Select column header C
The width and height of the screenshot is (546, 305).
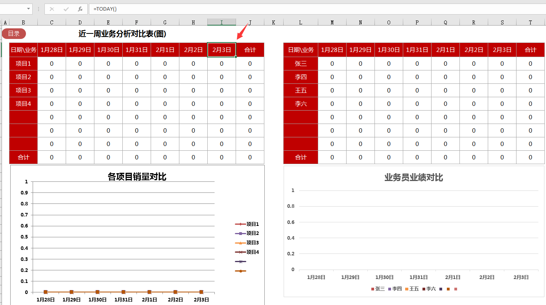[x=52, y=22]
